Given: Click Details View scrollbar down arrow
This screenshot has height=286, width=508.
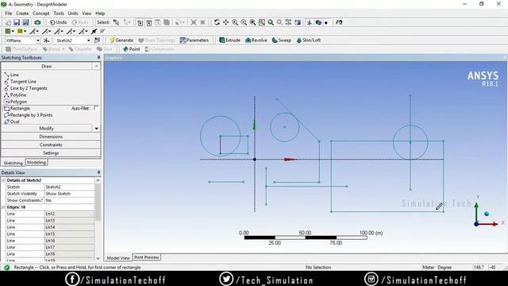Looking at the screenshot, I should [x=98, y=258].
